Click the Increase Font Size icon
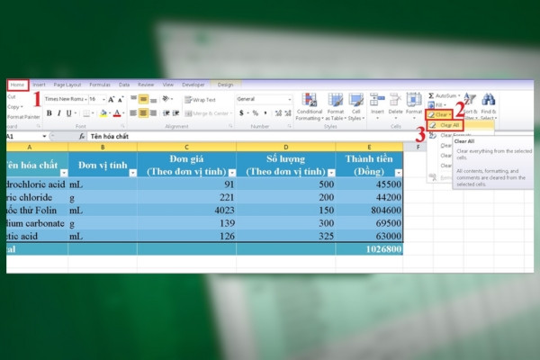 pos(111,100)
